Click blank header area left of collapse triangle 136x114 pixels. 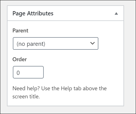pos(84,13)
